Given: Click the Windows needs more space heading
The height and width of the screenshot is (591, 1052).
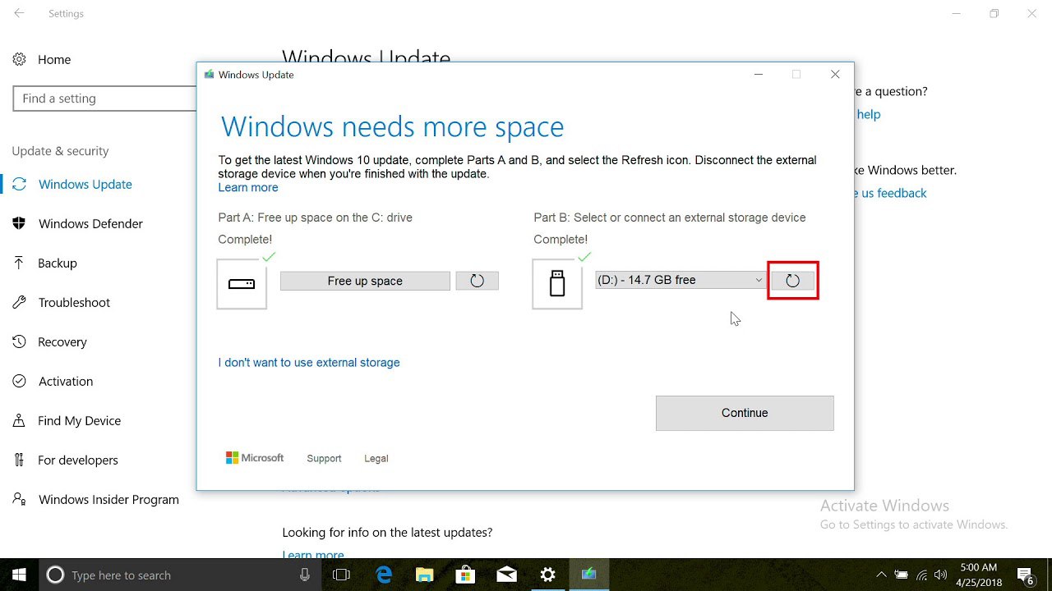Looking at the screenshot, I should (393, 127).
